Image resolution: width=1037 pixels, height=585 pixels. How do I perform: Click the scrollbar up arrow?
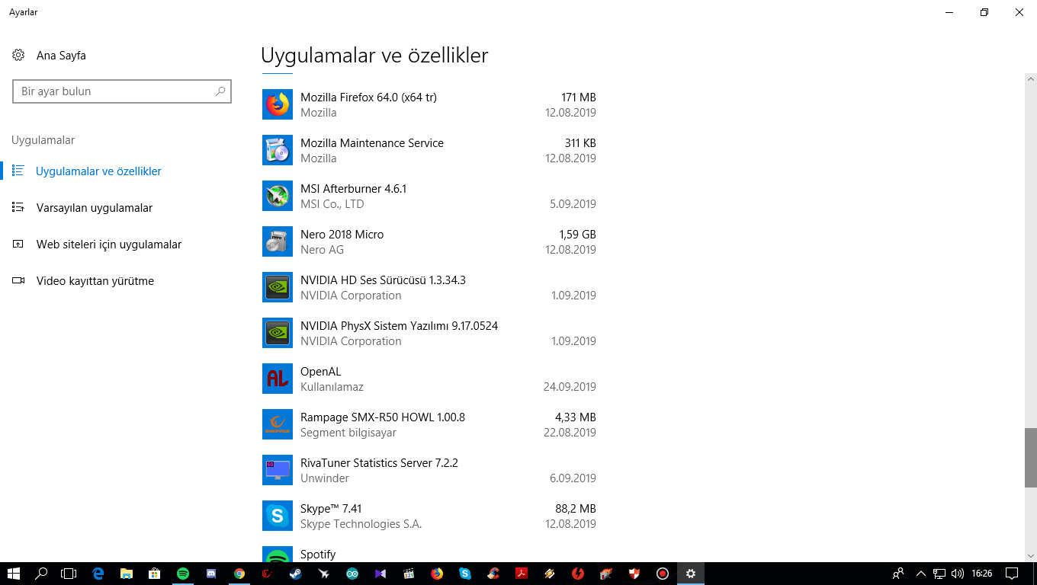[1030, 79]
